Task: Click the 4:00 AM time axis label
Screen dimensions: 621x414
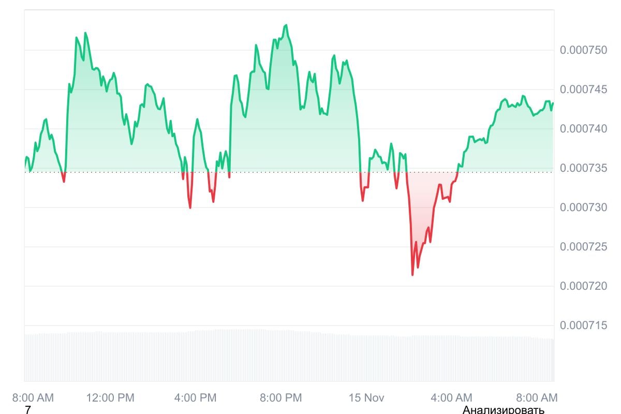Action: 451,397
